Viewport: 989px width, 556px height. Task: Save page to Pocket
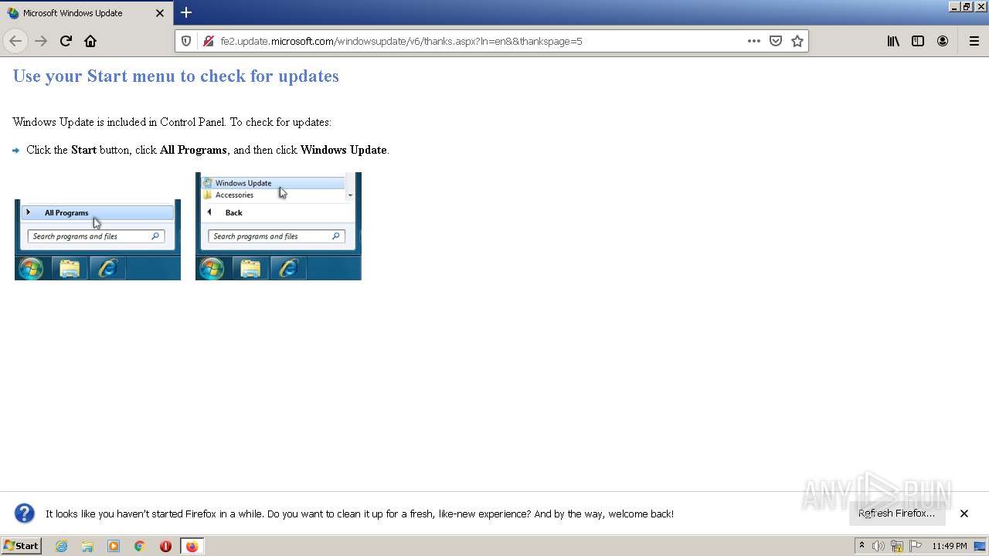(776, 41)
